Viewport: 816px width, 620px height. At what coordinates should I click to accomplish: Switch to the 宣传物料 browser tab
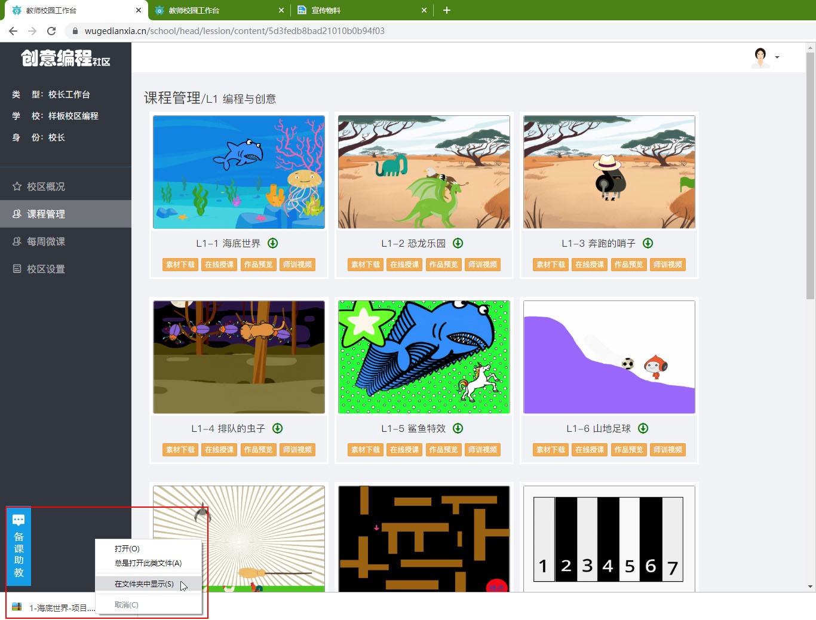(361, 10)
